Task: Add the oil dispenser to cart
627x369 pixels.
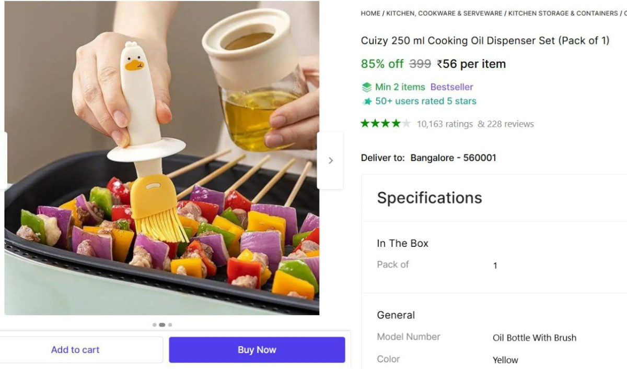Action: tap(75, 350)
